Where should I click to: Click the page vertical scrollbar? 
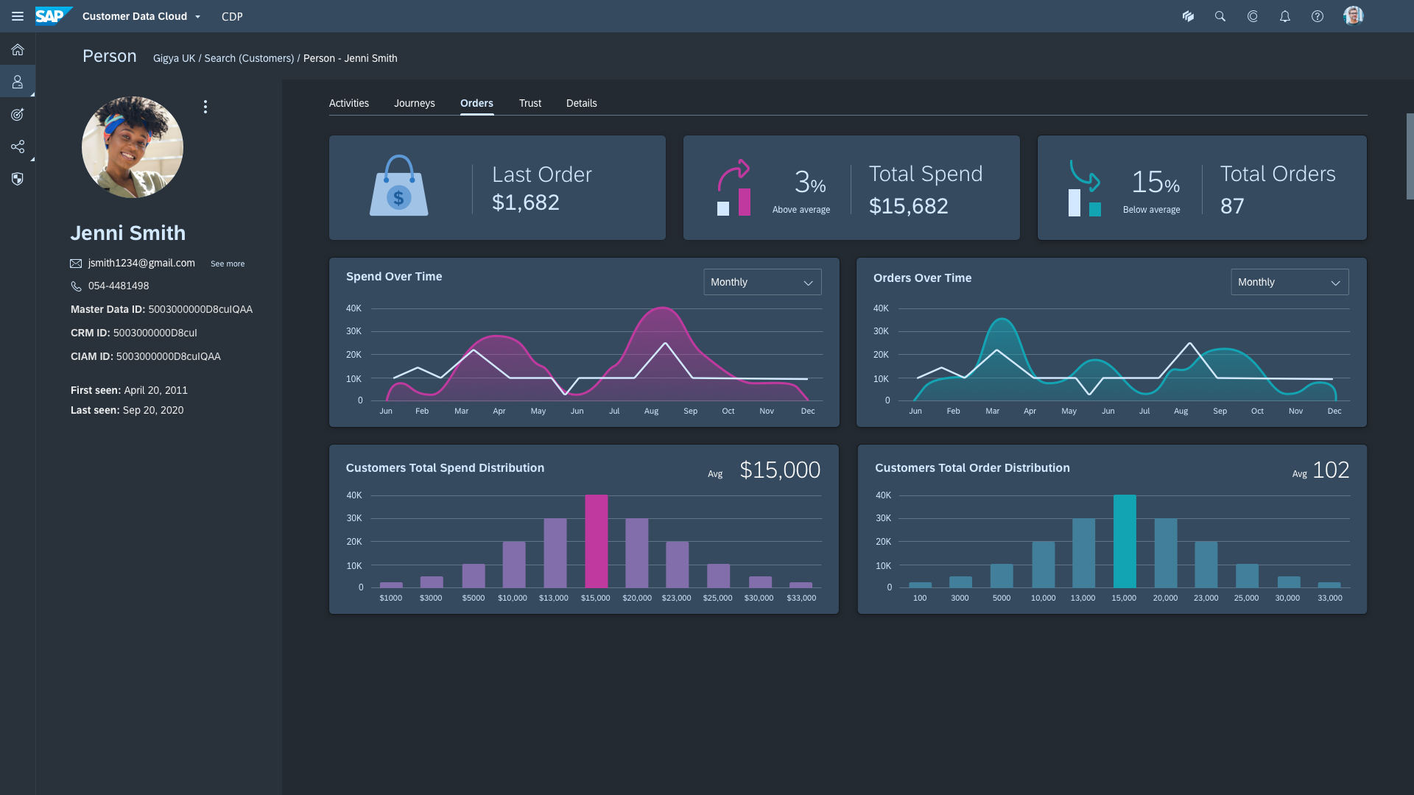pyautogui.click(x=1410, y=156)
